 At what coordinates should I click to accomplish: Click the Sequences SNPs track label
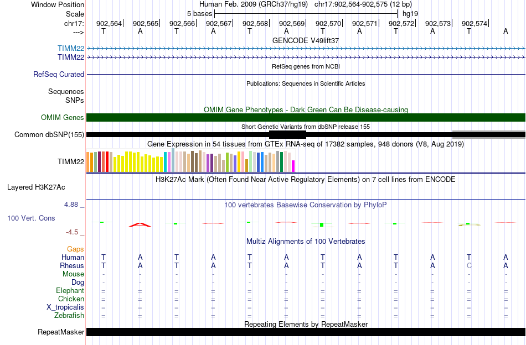coord(66,96)
